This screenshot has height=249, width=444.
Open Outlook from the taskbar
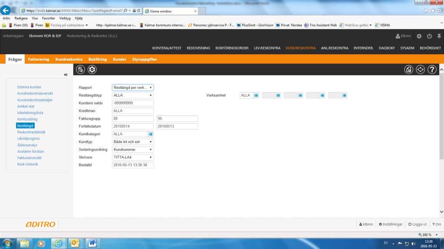tap(76, 243)
